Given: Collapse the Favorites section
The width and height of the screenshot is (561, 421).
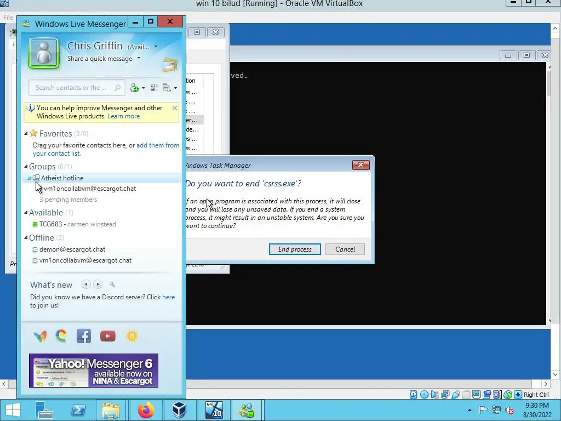Looking at the screenshot, I should point(26,134).
